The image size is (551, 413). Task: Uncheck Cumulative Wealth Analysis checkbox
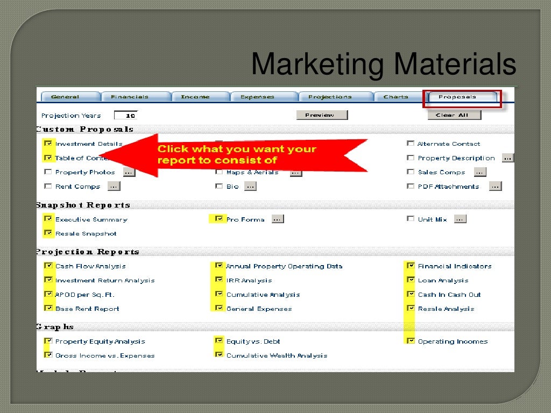tap(219, 355)
